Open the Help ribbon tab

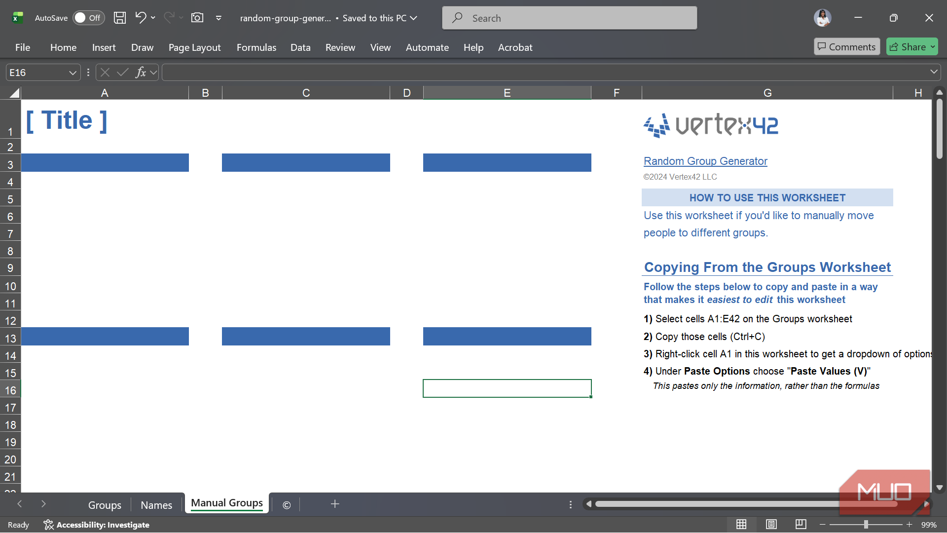pyautogui.click(x=473, y=47)
